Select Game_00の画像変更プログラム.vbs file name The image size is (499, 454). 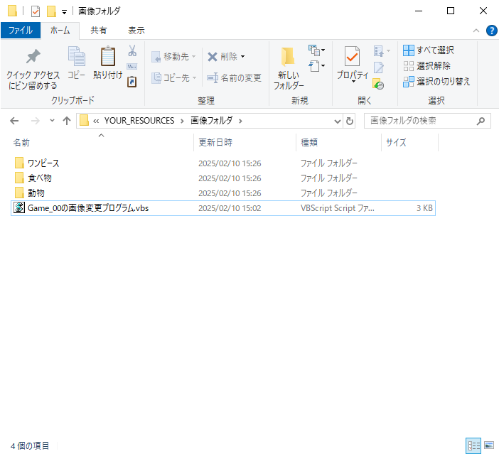pos(88,208)
